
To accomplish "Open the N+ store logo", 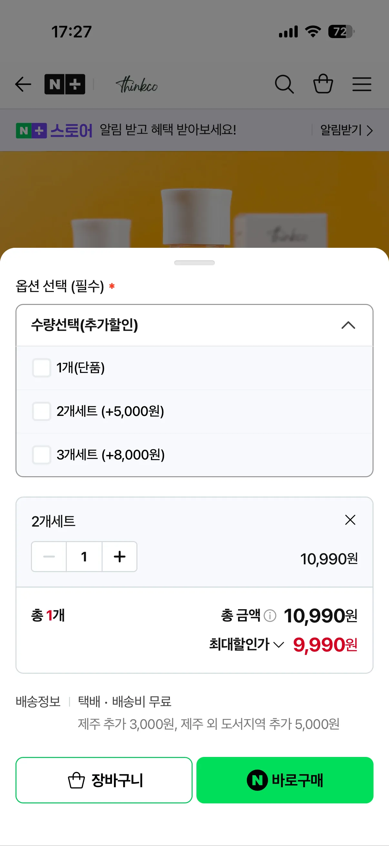I will (65, 85).
